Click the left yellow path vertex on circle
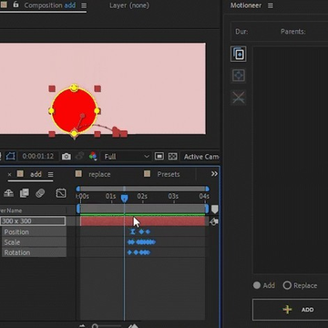 51,111
